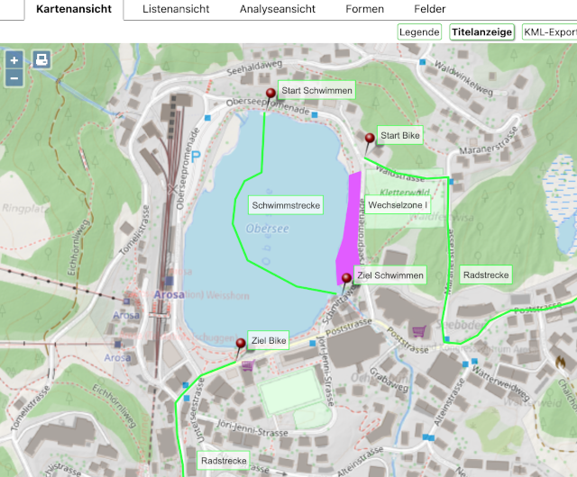577x477 pixels.
Task: Click the Start Schwimmen pin marker
Action: click(270, 95)
